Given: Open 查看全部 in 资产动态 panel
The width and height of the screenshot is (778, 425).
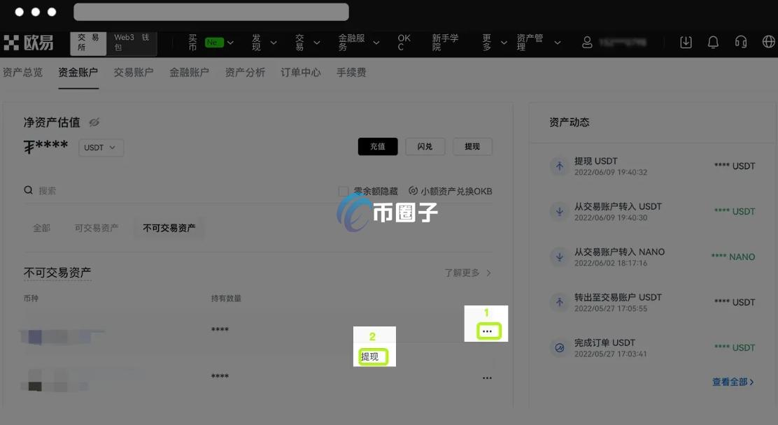Looking at the screenshot, I should (x=732, y=382).
